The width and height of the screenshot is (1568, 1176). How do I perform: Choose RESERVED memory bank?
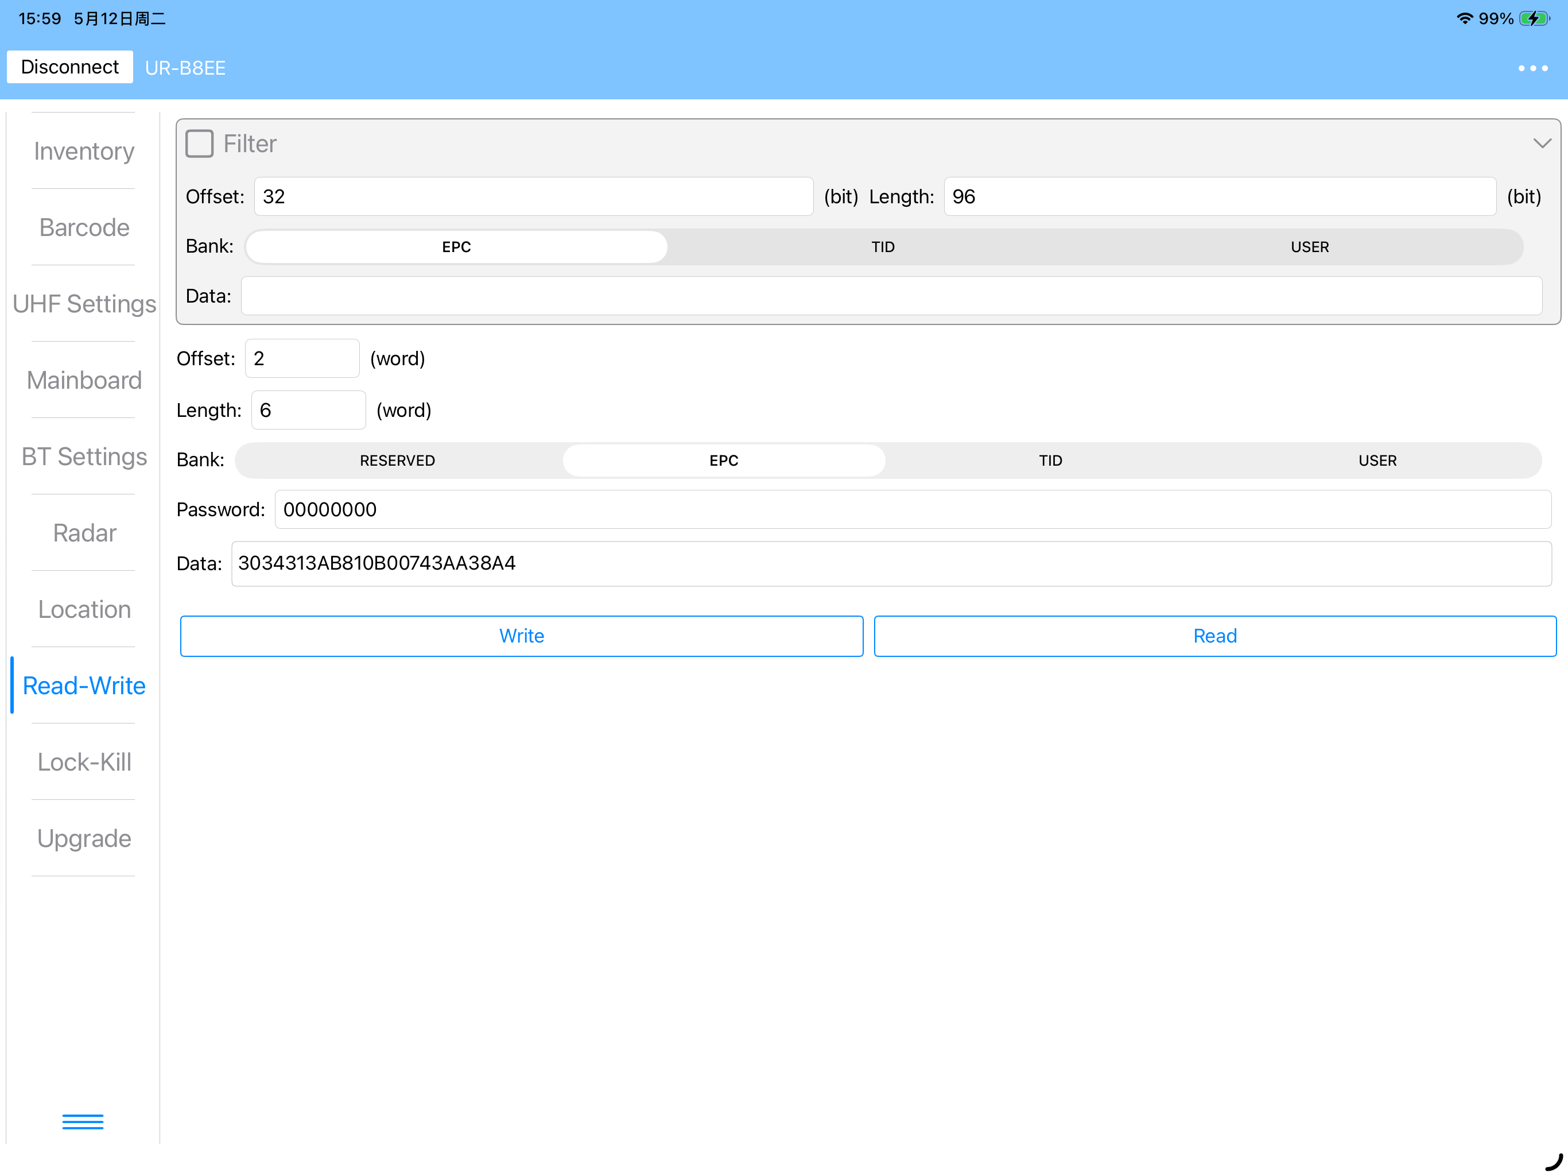click(x=397, y=461)
